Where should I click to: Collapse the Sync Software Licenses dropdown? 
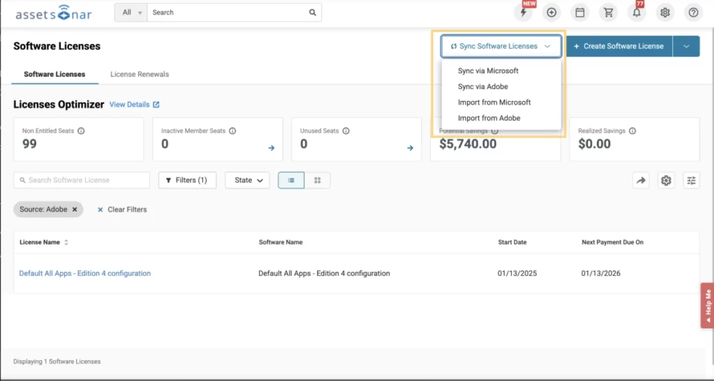click(x=501, y=47)
